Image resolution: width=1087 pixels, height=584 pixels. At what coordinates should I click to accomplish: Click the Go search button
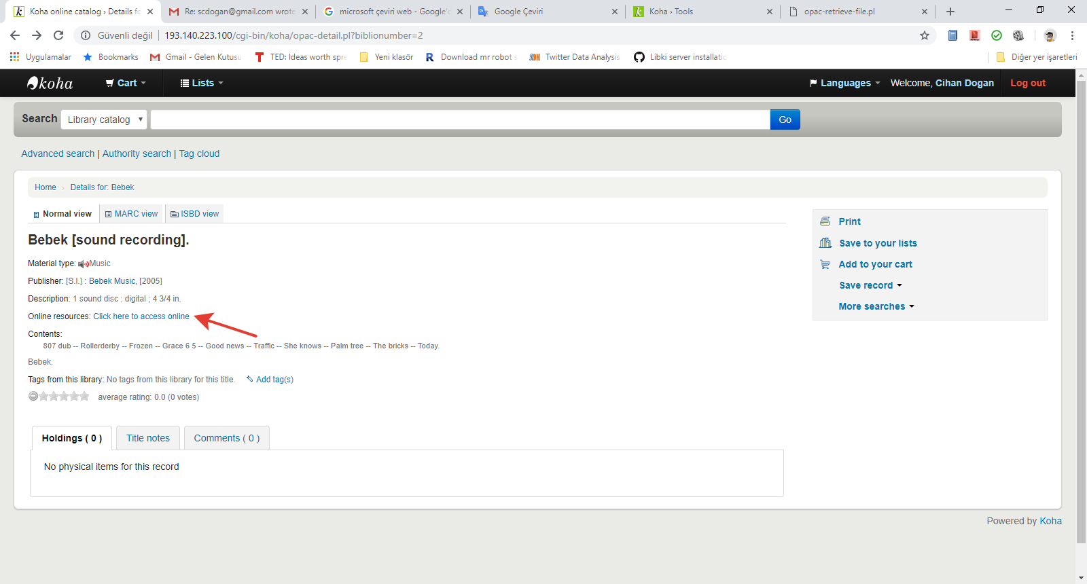point(785,120)
